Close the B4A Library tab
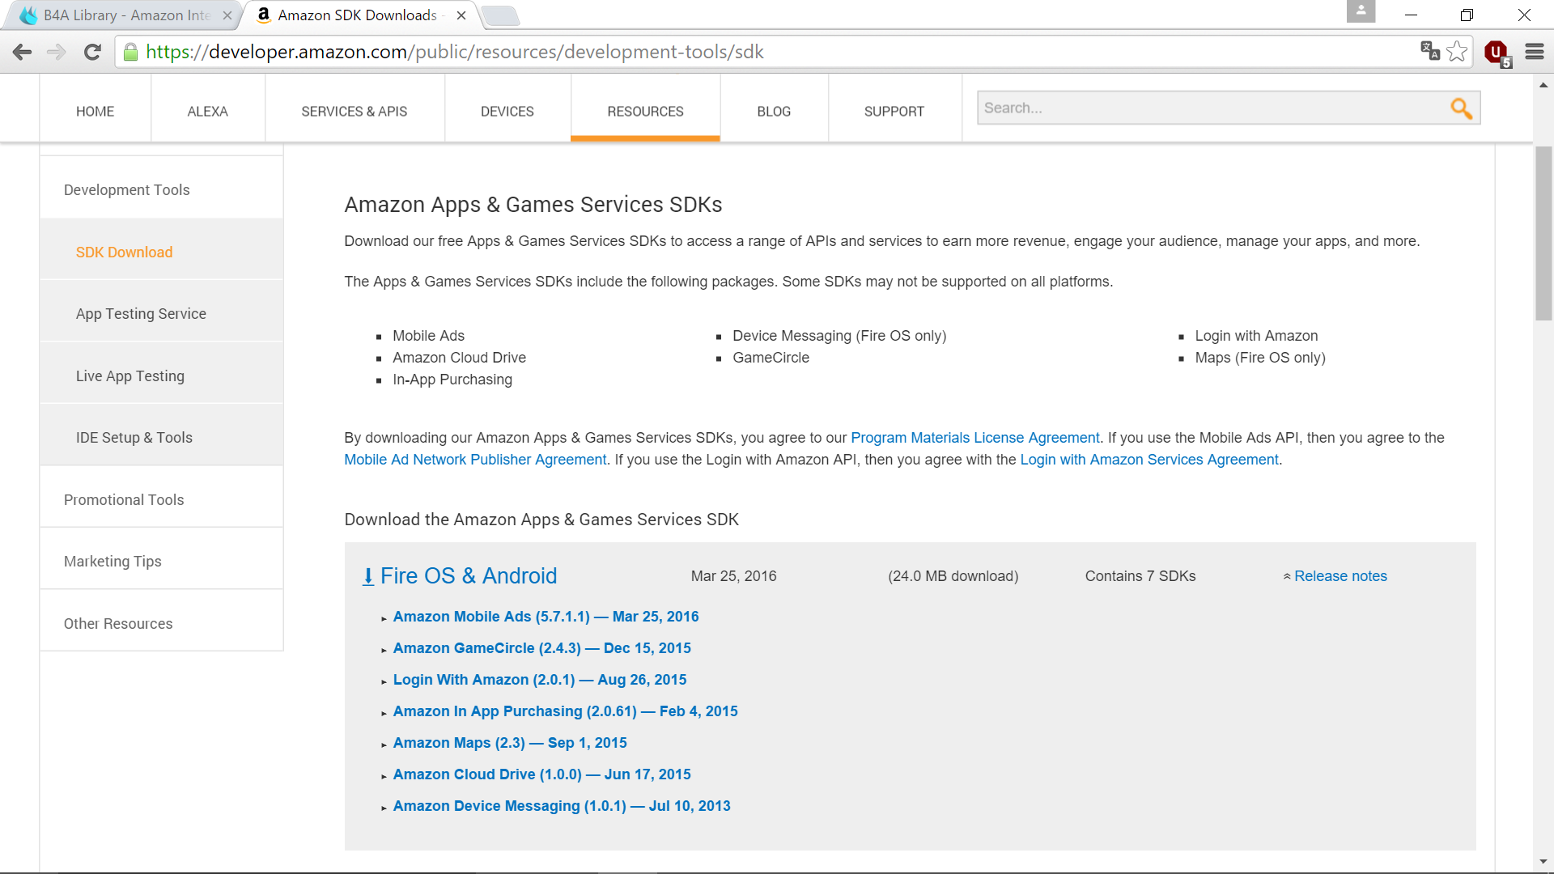The height and width of the screenshot is (874, 1554). tap(227, 15)
